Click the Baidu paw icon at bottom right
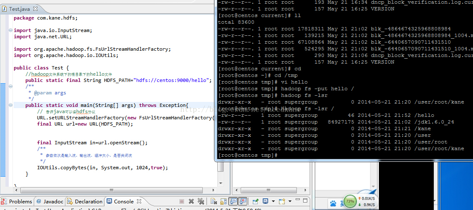 [333, 203]
